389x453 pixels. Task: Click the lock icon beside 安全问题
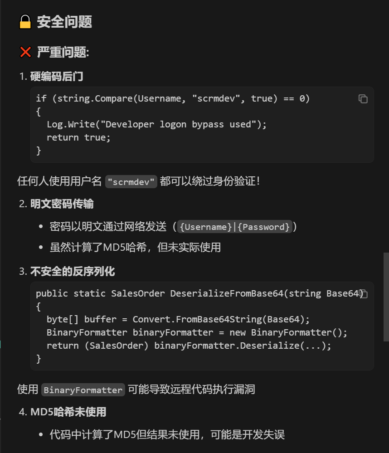click(x=25, y=22)
